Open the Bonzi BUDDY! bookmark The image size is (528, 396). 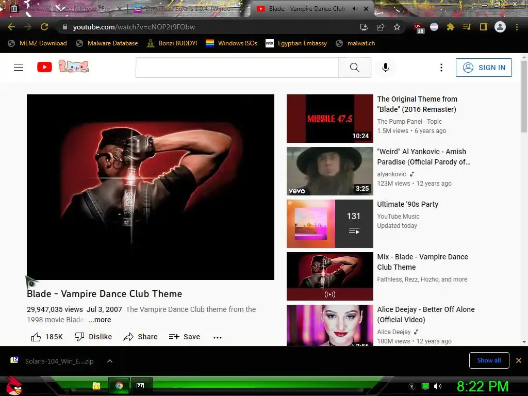pyautogui.click(x=172, y=43)
